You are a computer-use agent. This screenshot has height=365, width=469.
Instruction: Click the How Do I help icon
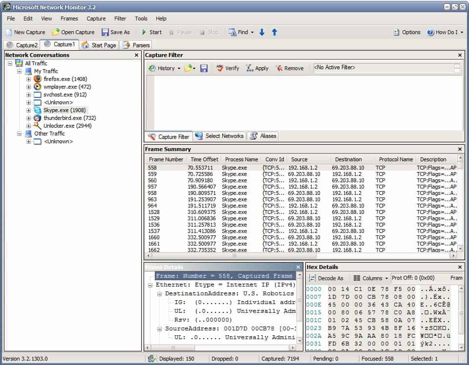(430, 32)
